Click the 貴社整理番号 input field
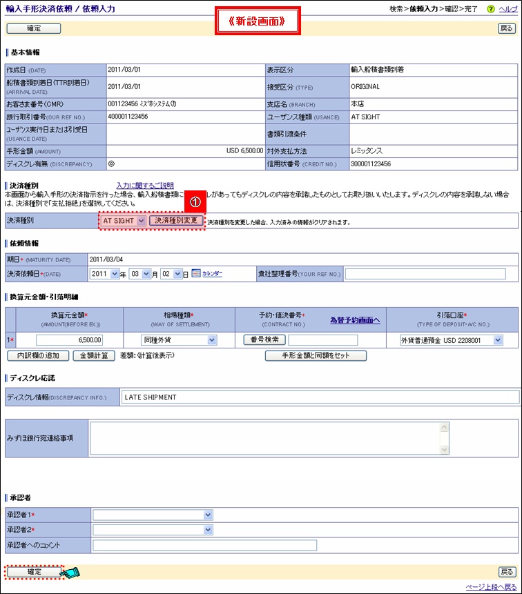 (x=425, y=274)
